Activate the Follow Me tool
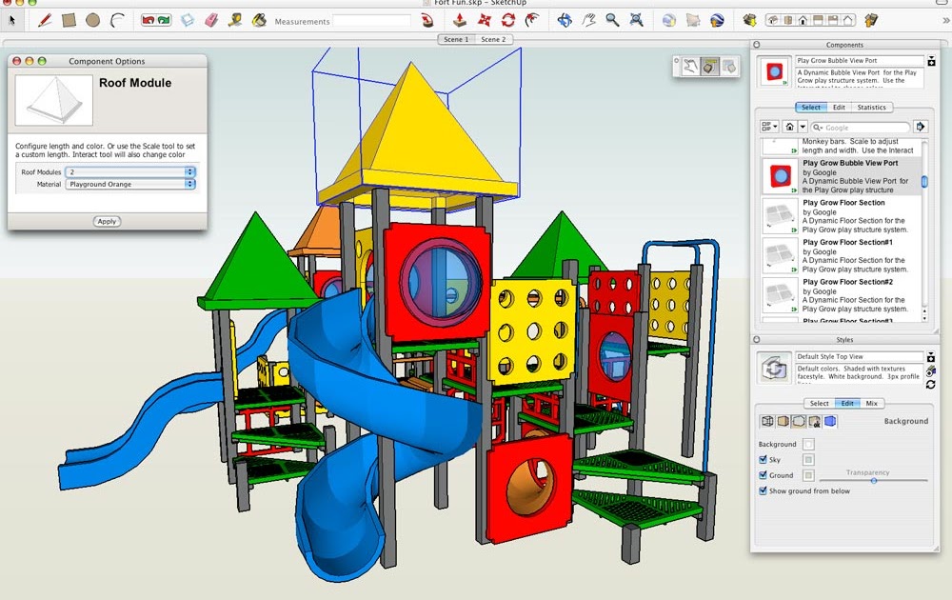Screen dimensions: 952x600 coord(427,21)
